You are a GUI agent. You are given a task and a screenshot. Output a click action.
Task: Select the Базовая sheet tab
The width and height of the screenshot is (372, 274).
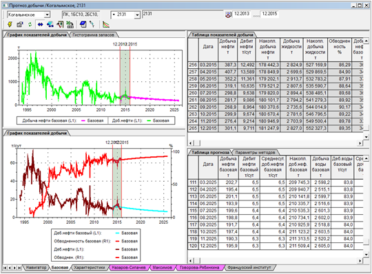pyautogui.click(x=60, y=267)
